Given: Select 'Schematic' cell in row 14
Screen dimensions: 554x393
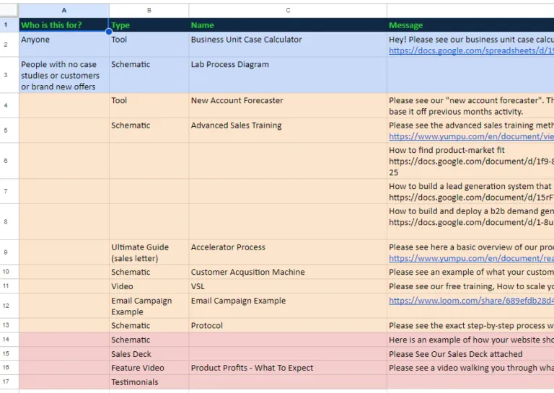Looking at the screenshot, I should (149, 340).
